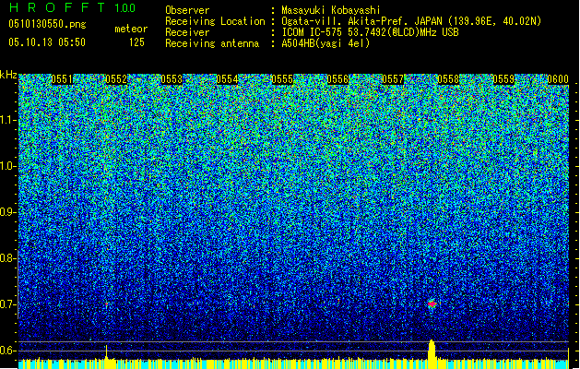Click the 0552 time marker
Image resolution: width=580 pixels, height=369 pixels.
pos(116,79)
